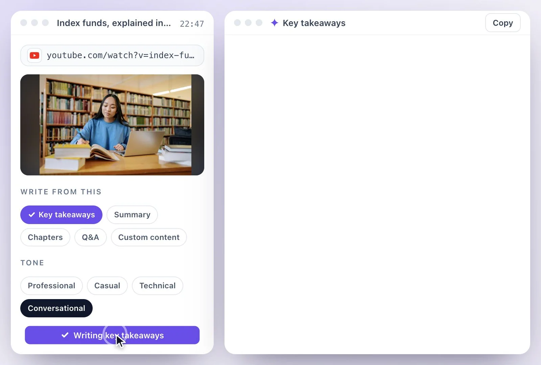Image resolution: width=541 pixels, height=365 pixels.
Task: Click the first window dot of the Index funds panel
Action: pyautogui.click(x=24, y=23)
